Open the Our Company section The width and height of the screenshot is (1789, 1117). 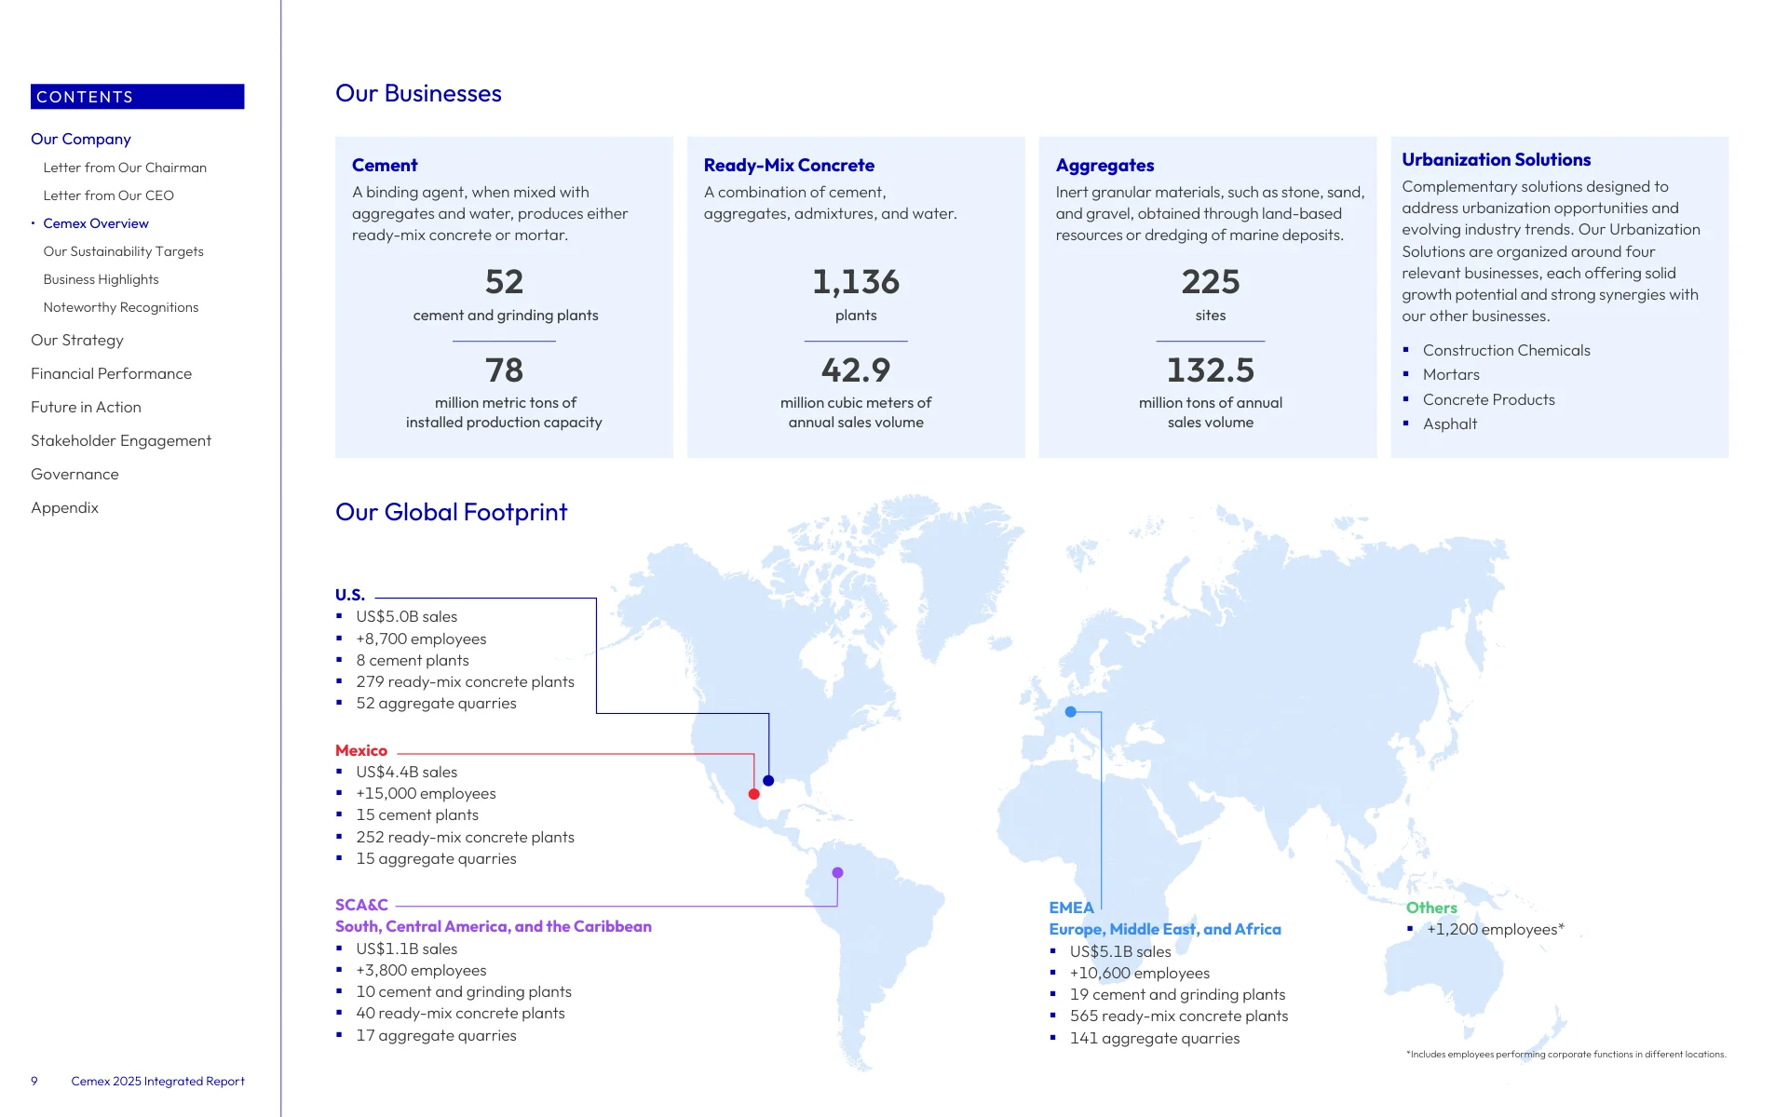point(81,139)
